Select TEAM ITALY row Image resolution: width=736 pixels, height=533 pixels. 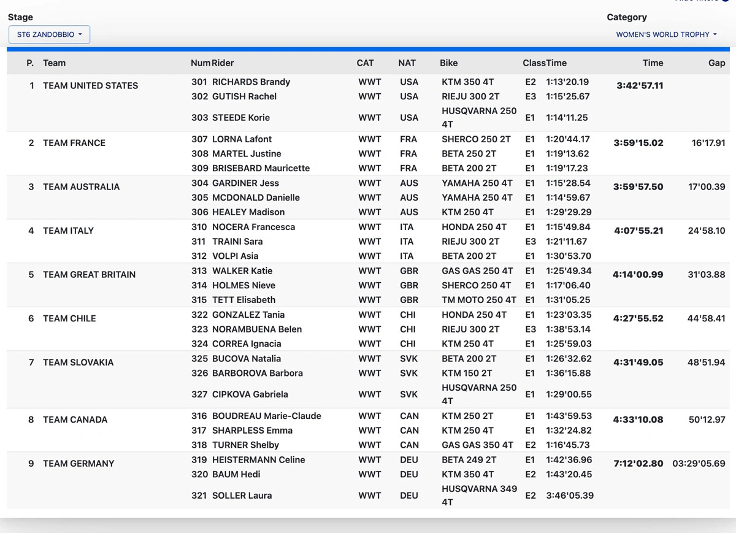[368, 241]
